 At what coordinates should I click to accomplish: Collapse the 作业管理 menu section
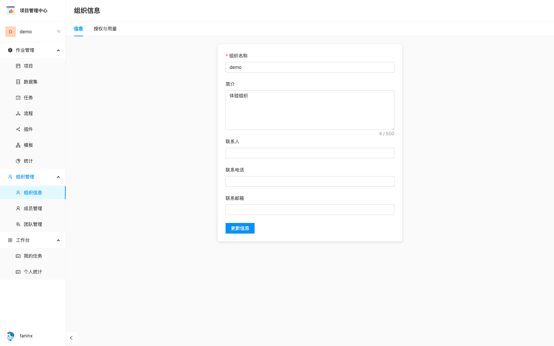click(58, 50)
